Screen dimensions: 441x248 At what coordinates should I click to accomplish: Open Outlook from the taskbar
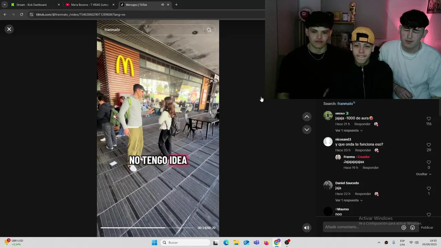(246, 242)
